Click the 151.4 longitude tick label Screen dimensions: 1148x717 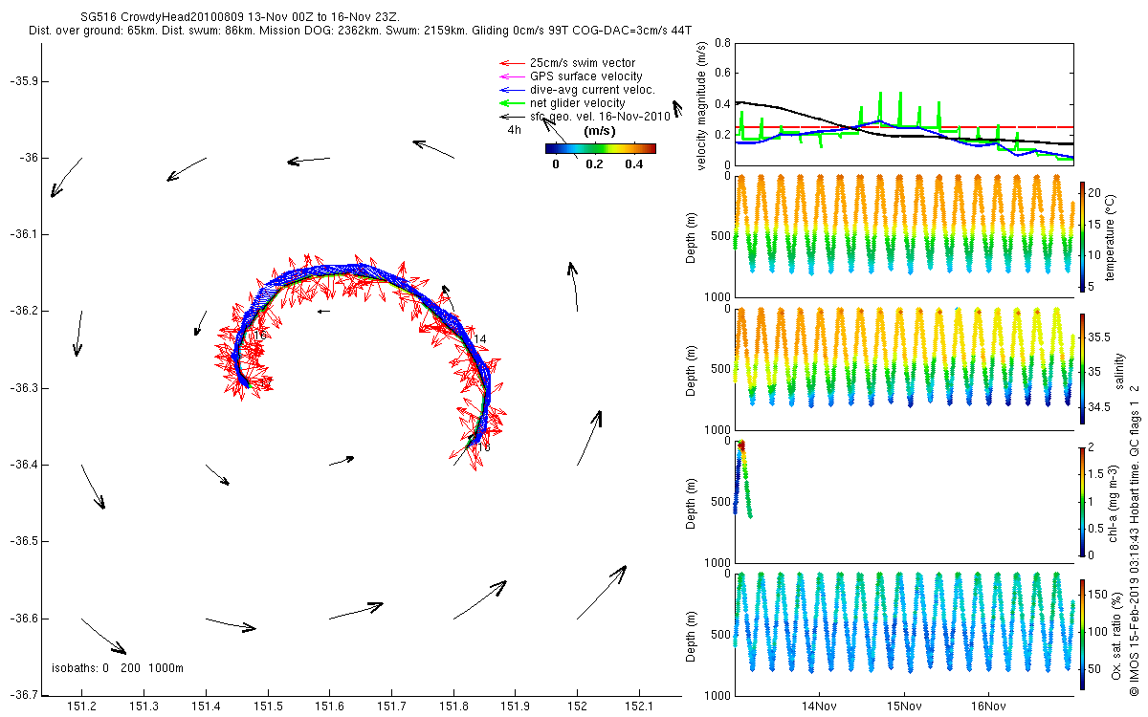206,706
